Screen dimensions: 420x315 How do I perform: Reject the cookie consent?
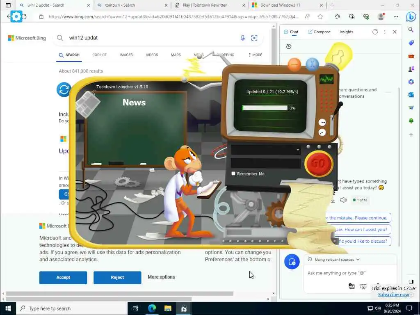click(117, 277)
